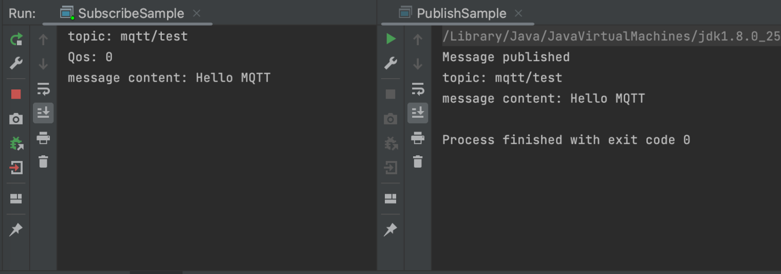Print the SubscribeSample console output
Viewport: 781px width, 274px height.
point(43,138)
